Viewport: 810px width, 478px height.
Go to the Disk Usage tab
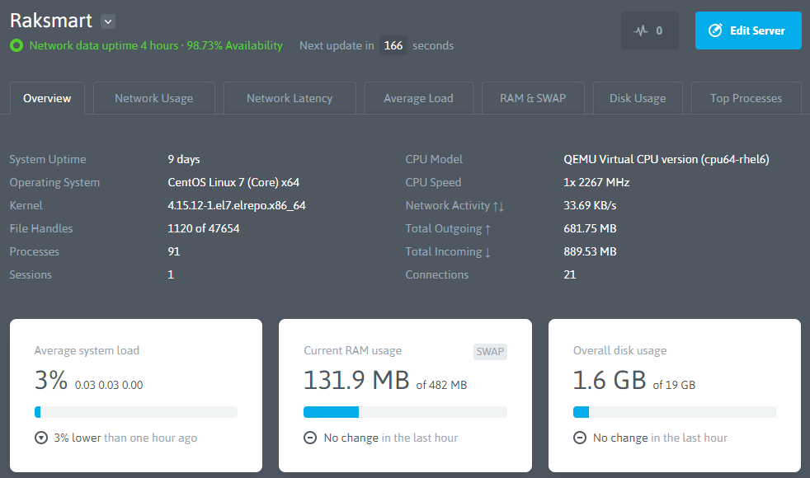(638, 98)
